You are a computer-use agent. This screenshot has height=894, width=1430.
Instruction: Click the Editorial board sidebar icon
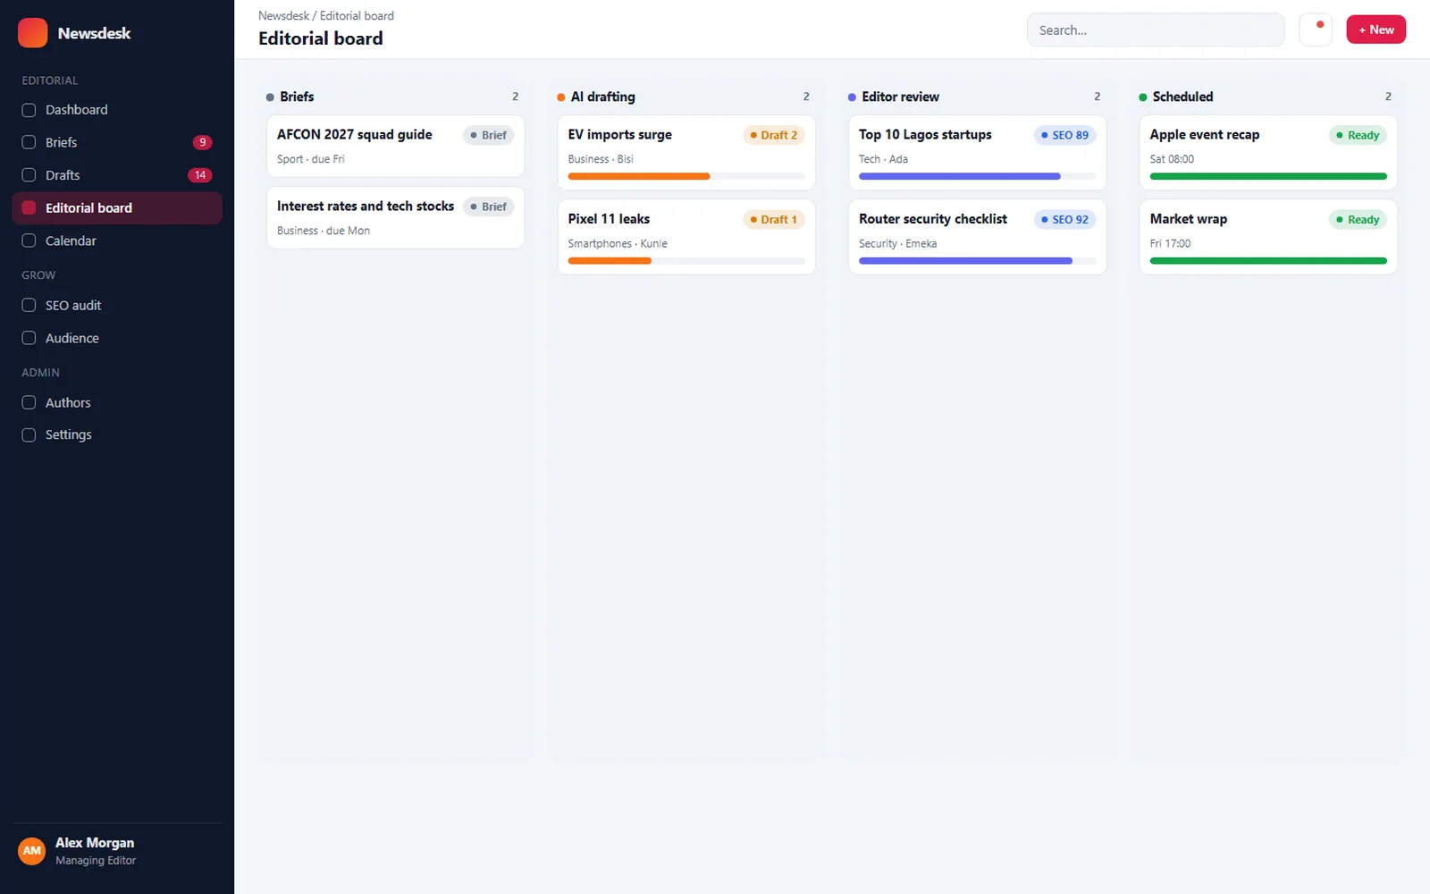point(29,207)
